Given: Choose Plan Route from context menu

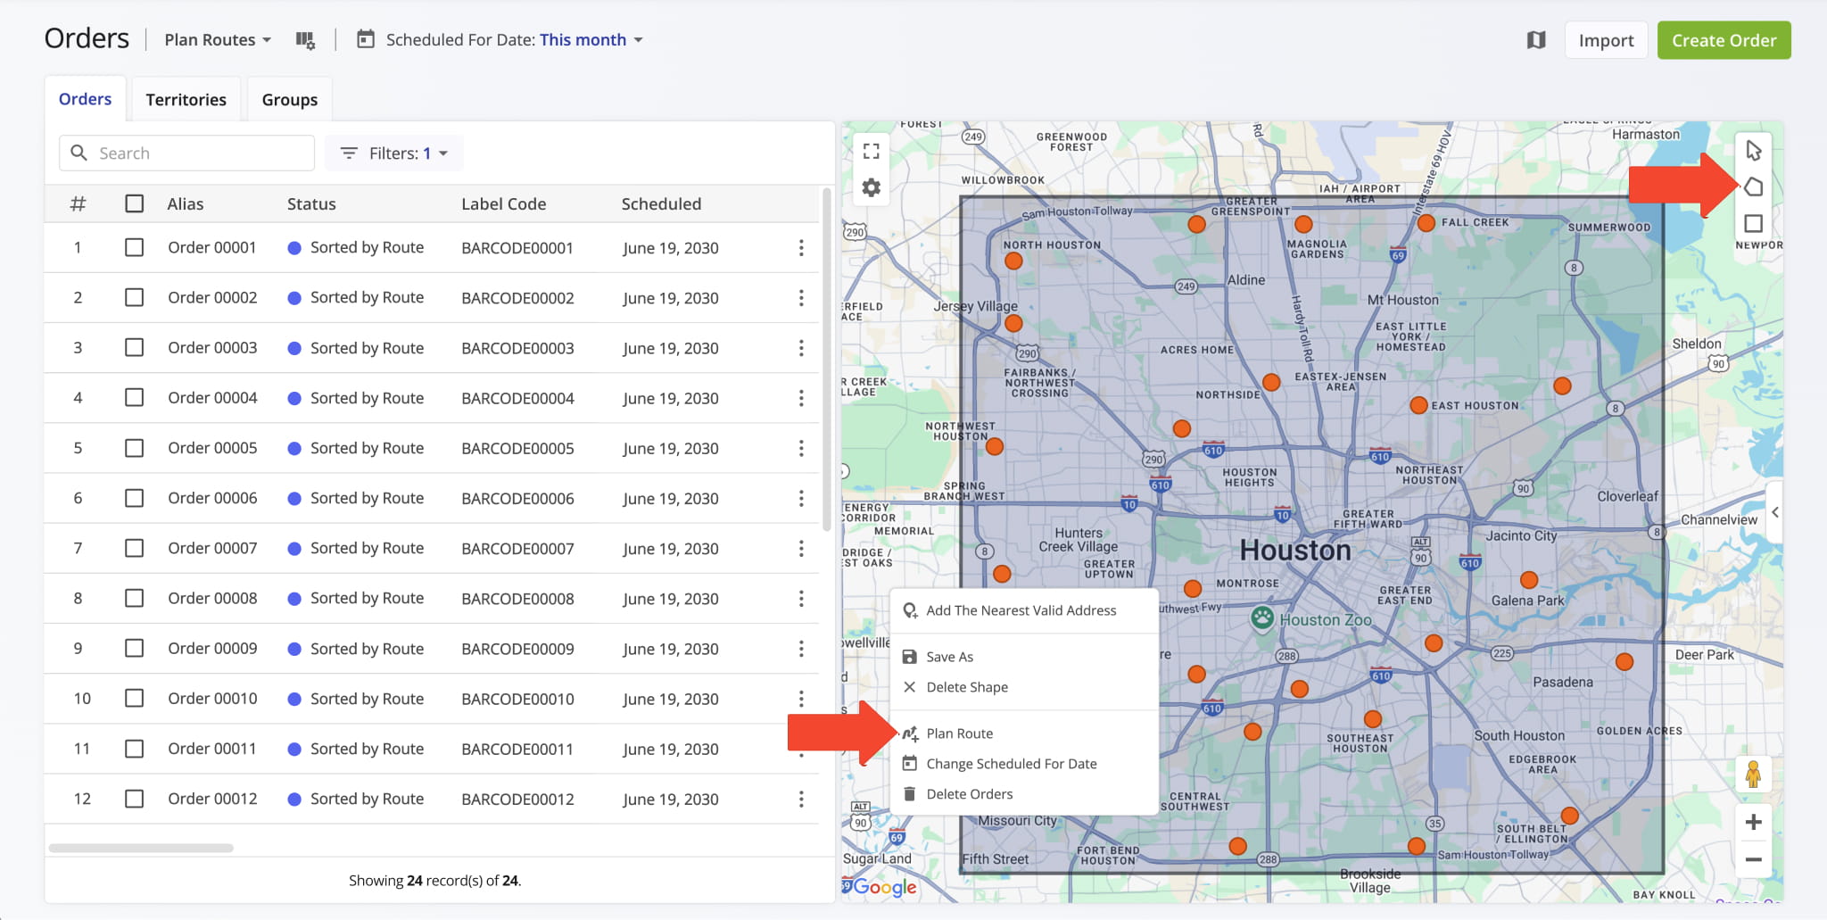Looking at the screenshot, I should [959, 734].
